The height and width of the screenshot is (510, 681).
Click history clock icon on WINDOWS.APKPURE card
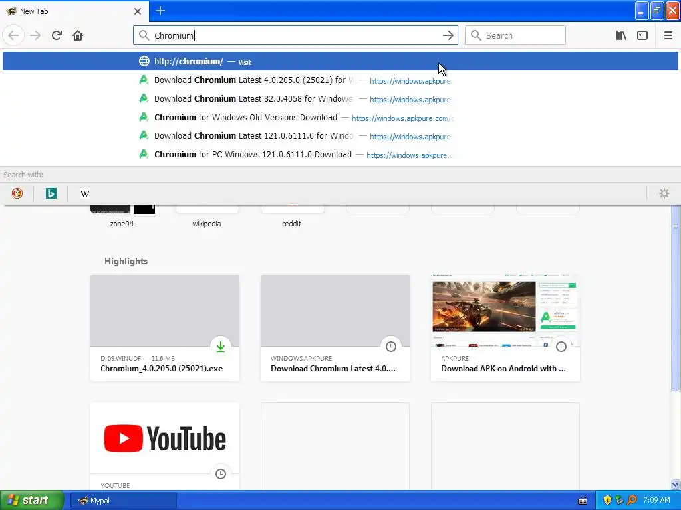(x=391, y=347)
